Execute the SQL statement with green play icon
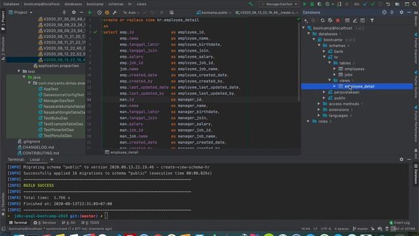The image size is (419, 236). (90, 12)
